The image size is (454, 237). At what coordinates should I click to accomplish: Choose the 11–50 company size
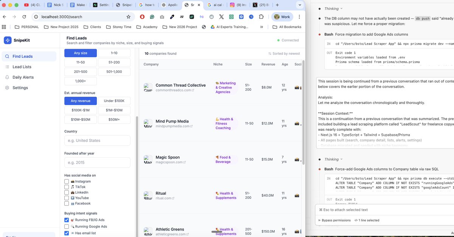pos(81,62)
